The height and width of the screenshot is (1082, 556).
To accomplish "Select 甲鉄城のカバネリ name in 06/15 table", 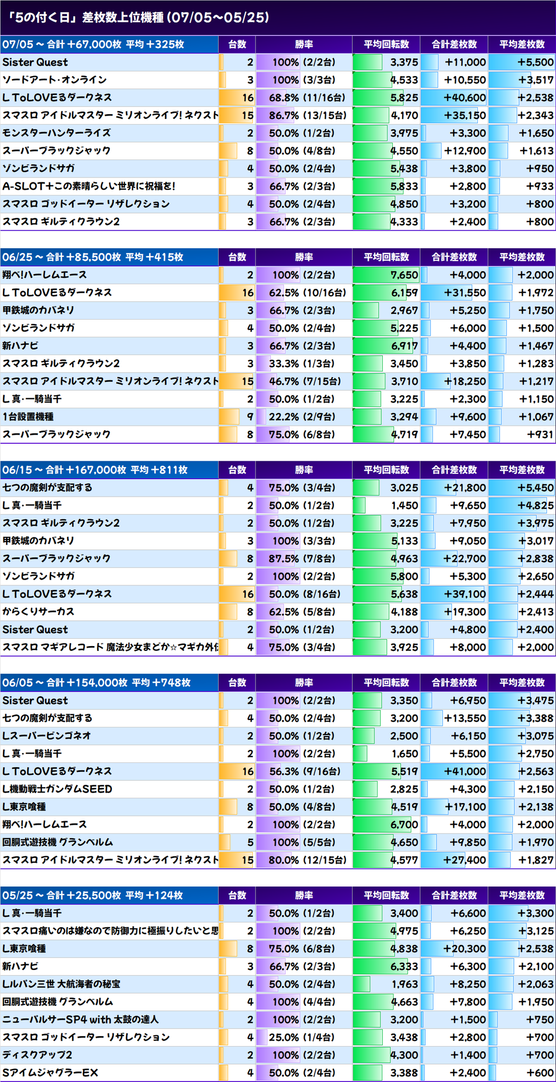I will tap(38, 540).
